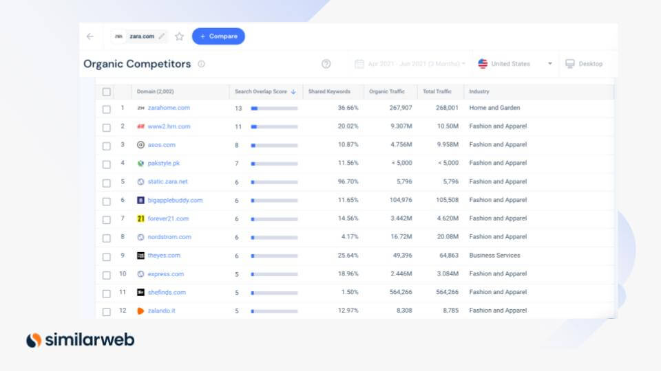Sort by Organic Traffic column
The width and height of the screenshot is (661, 371).
pos(386,91)
